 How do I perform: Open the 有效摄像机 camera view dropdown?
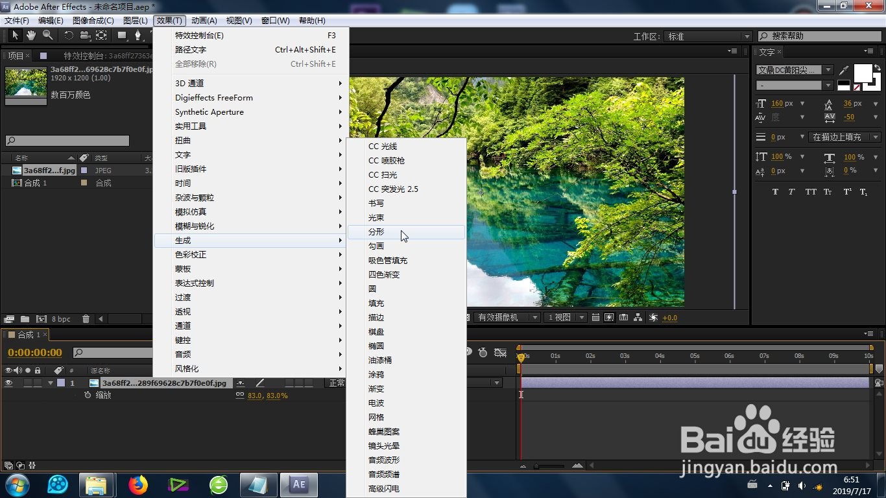508,318
